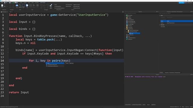The width and height of the screenshot is (193, 108).
Task: Click the Replace toolbar icon
Action: (20, 5)
